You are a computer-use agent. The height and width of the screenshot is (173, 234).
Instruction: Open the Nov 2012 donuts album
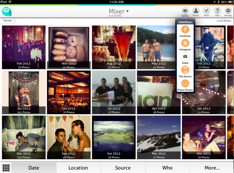[x=69, y=47]
